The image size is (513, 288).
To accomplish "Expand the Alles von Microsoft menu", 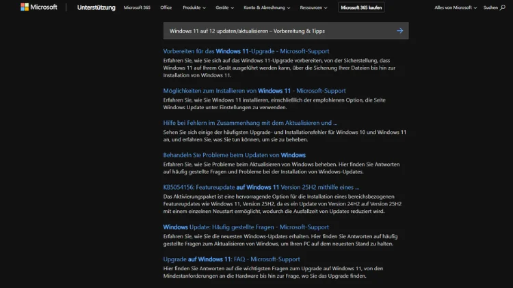I will (456, 8).
